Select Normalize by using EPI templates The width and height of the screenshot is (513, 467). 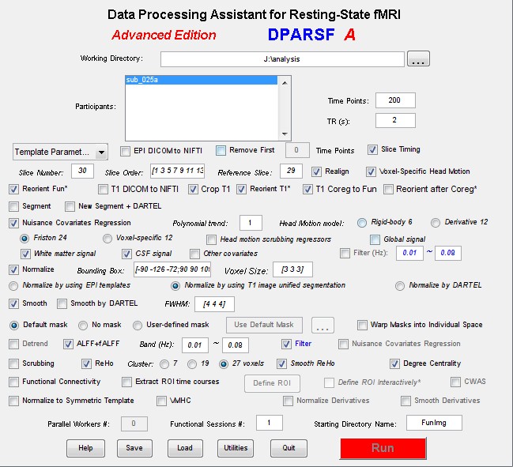pos(13,286)
